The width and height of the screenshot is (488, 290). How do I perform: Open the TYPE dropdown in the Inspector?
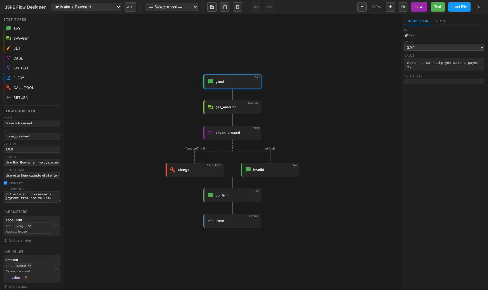(444, 47)
